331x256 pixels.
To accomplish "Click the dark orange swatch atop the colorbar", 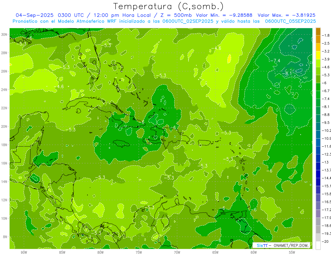I will [x=318, y=31].
